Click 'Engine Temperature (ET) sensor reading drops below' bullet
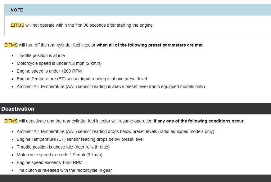 80,139
